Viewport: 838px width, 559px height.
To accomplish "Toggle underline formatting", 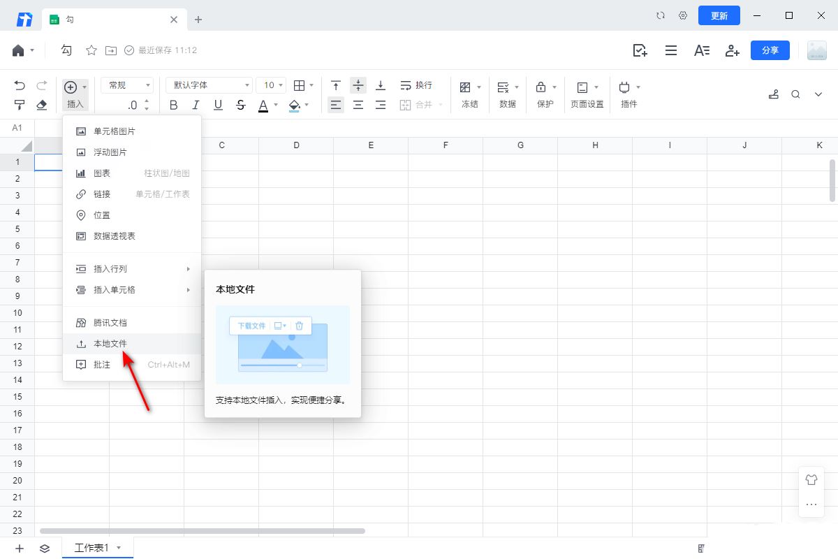I will 218,105.
